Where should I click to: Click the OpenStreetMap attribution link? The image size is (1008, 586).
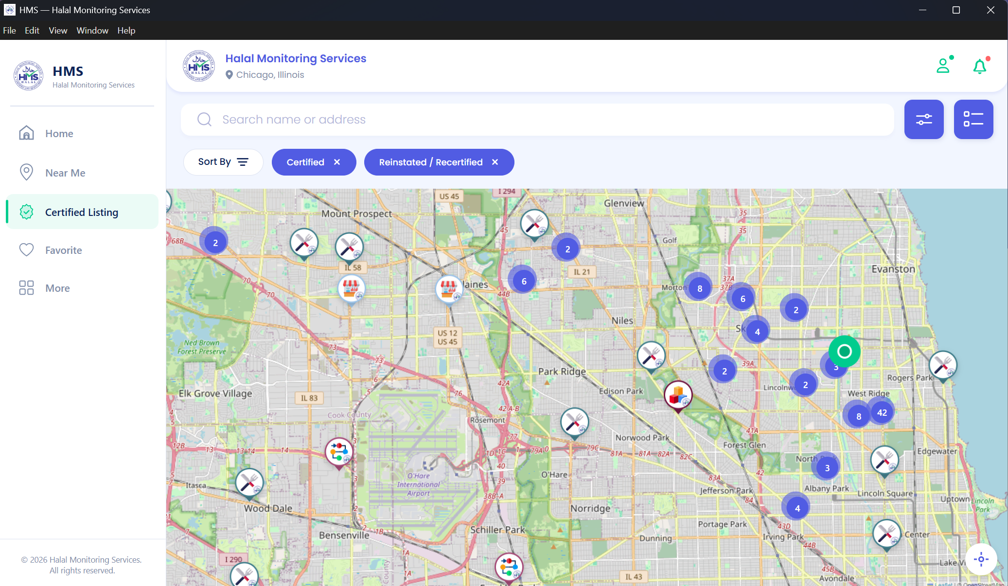click(x=983, y=584)
